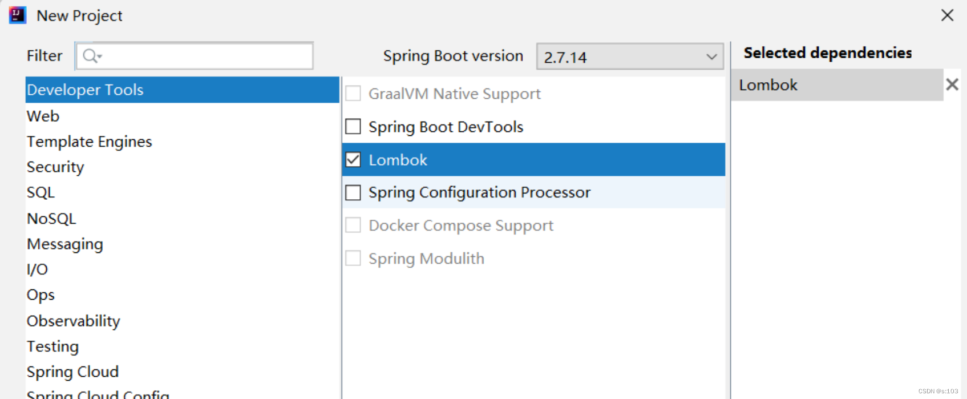The image size is (967, 399).
Task: Select the SQL category
Action: coord(182,192)
